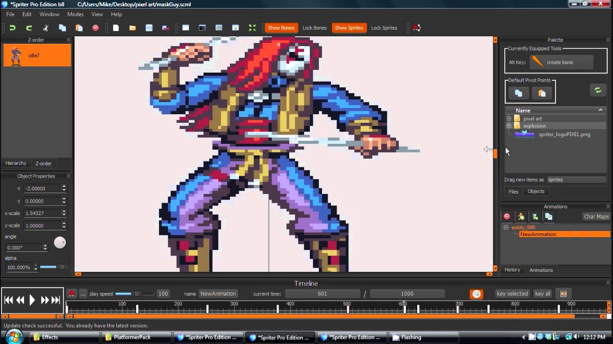Click the red Delete icon in toolbar
This screenshot has width=613, height=344.
pyautogui.click(x=95, y=28)
